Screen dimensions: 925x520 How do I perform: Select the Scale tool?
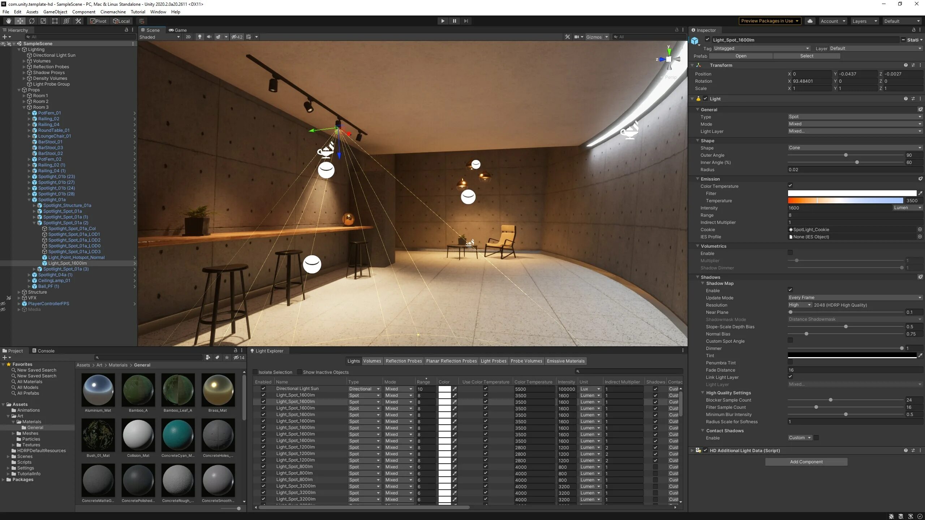43,21
